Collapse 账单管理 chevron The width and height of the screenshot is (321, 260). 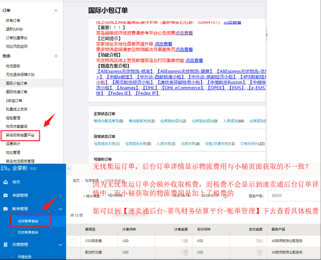pos(60,209)
